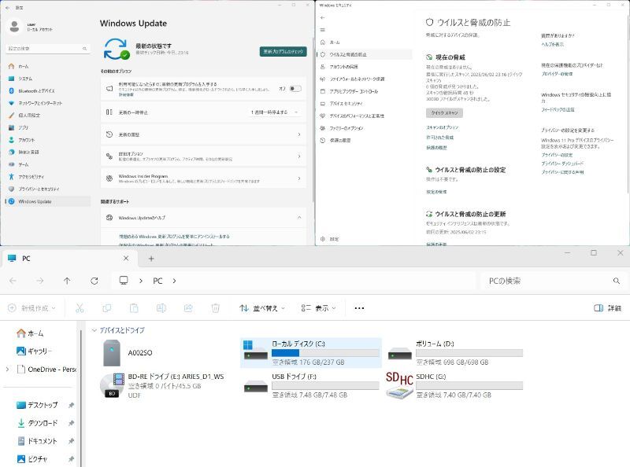
Task: Click Privacy dashboard (プライバシー ダッシュボード) link
Action: click(x=562, y=164)
